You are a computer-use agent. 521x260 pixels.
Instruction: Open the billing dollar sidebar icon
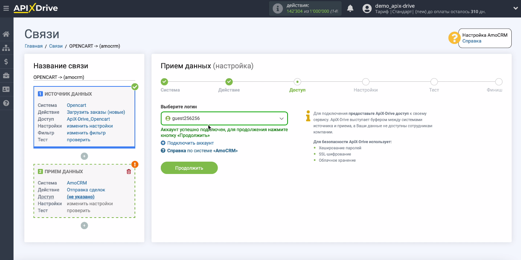[x=6, y=61]
